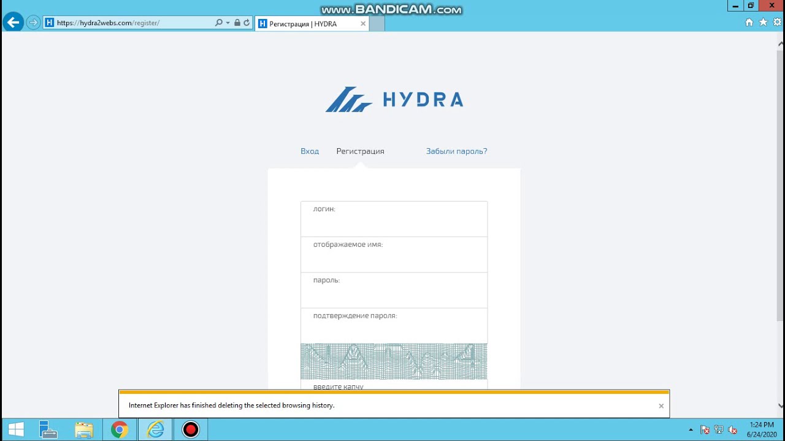
Task: Click the muted volume icon in system tray
Action: pyautogui.click(x=732, y=430)
